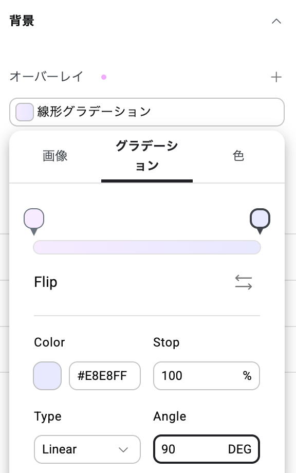Click the swatch inside the 線形グラデーション field
296x473 pixels.
(x=24, y=112)
